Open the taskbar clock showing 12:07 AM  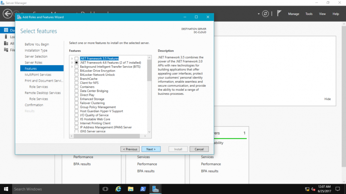pos(324,189)
